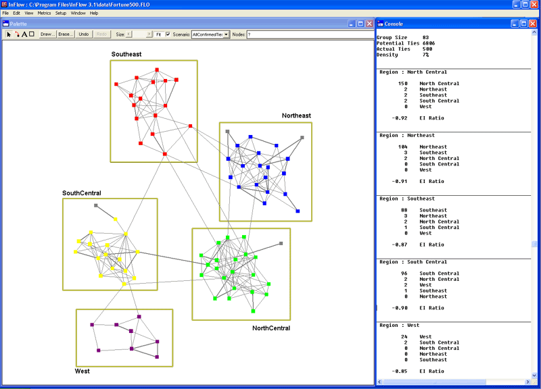Click Console horizontal scrollbar thumb
Viewport: 541px width, 389px height.
click(x=434, y=382)
